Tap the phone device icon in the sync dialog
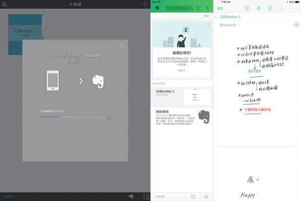301x201 pixels. [53, 80]
